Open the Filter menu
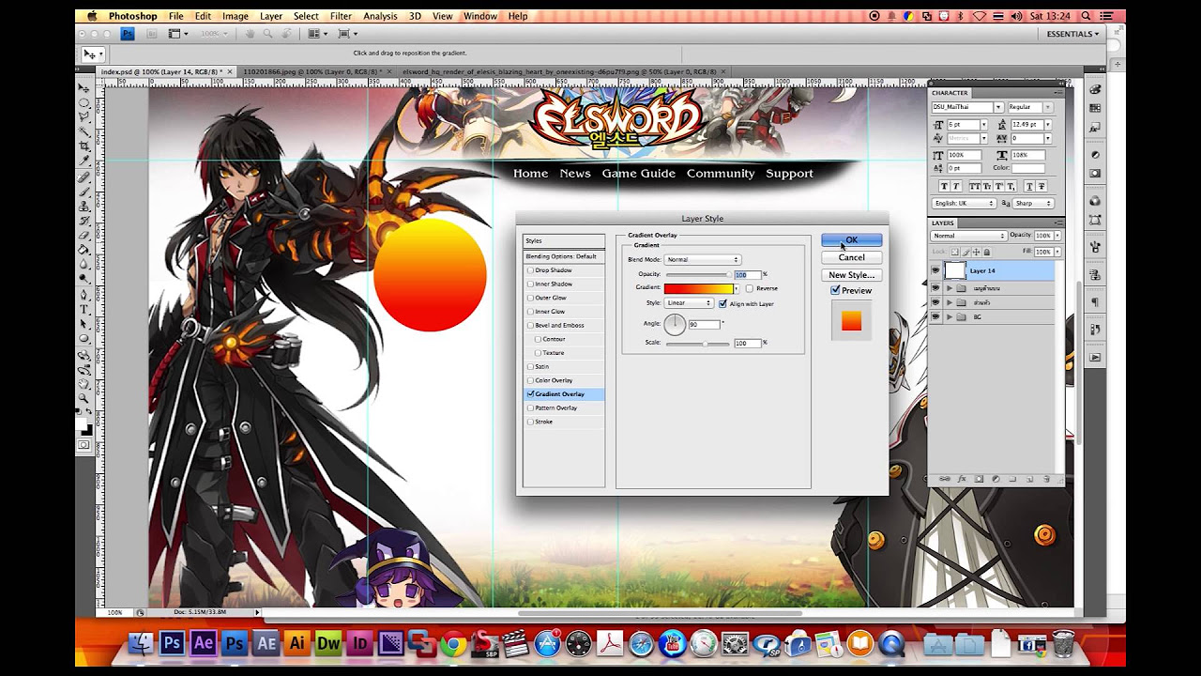The height and width of the screenshot is (676, 1201). coord(341,16)
